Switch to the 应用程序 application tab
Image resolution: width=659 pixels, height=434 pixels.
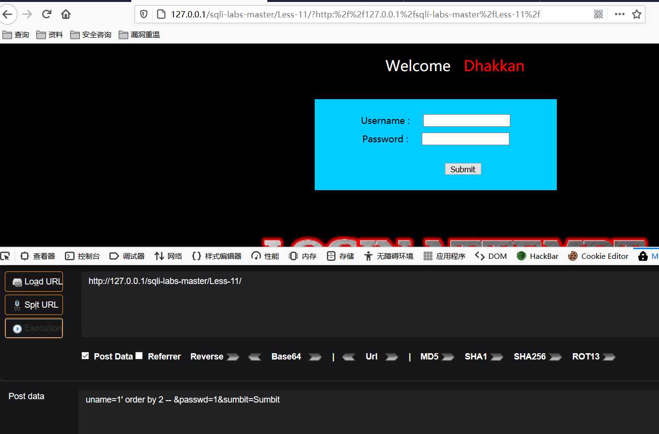coord(444,256)
